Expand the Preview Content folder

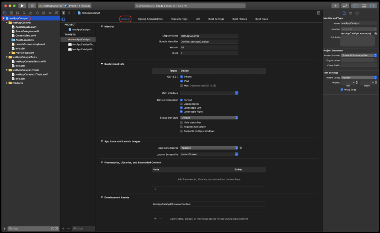coord(10,53)
